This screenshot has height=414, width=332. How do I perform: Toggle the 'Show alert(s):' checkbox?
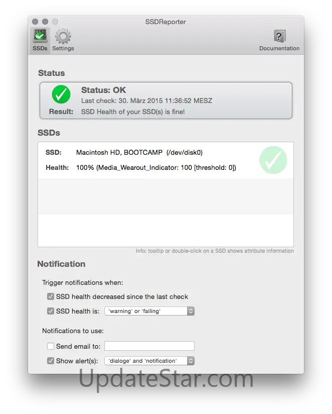pyautogui.click(x=51, y=361)
